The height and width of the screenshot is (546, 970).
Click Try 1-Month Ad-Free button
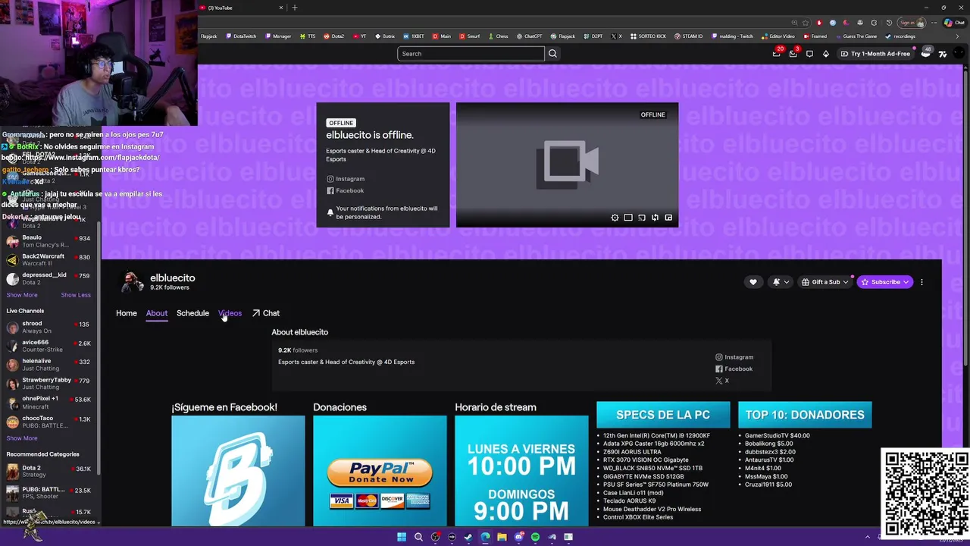[875, 54]
